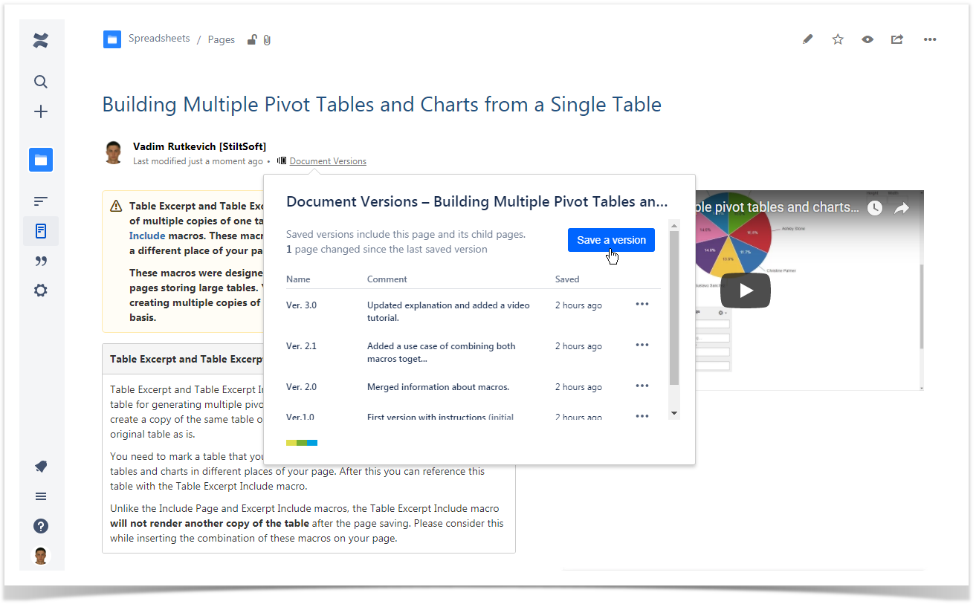Image resolution: width=979 pixels, height=607 pixels.
Task: Star this page as favorite
Action: tap(838, 39)
